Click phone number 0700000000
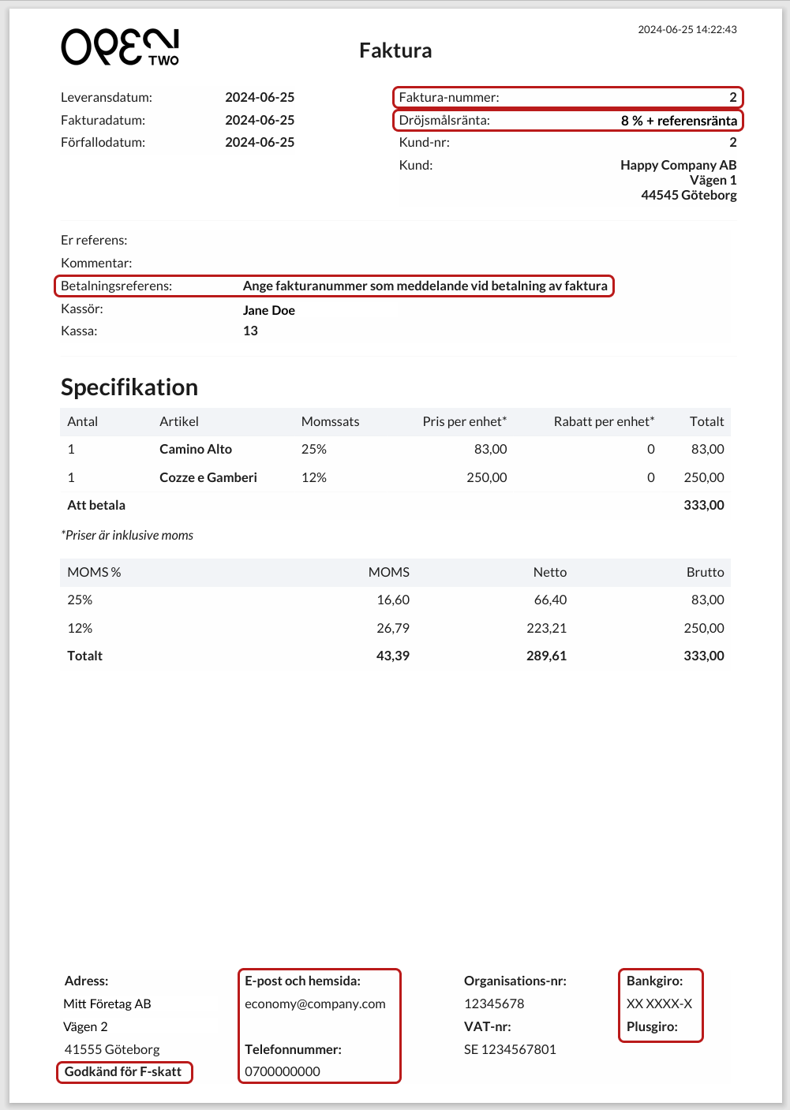The image size is (790, 1110). [x=283, y=1071]
